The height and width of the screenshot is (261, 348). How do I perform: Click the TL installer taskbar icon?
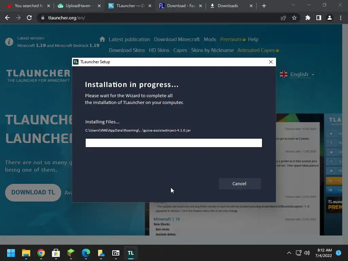coord(131,253)
